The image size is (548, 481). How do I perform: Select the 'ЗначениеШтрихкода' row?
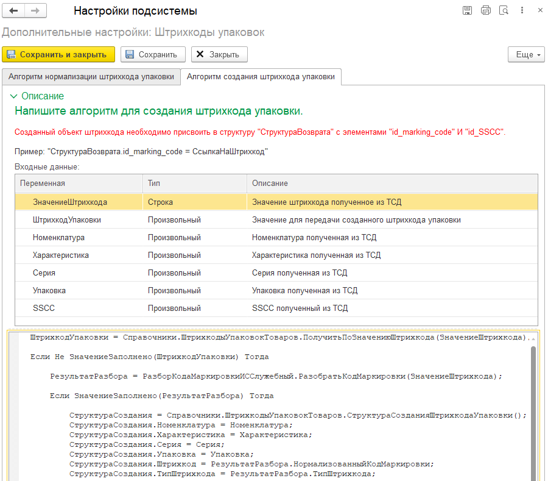pos(276,202)
